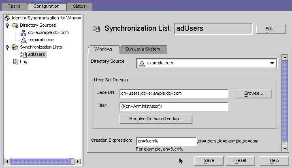This screenshot has height=168, width=292.
Task: Click the tree panel scroll-left arrow
Action: pyautogui.click(x=7, y=161)
